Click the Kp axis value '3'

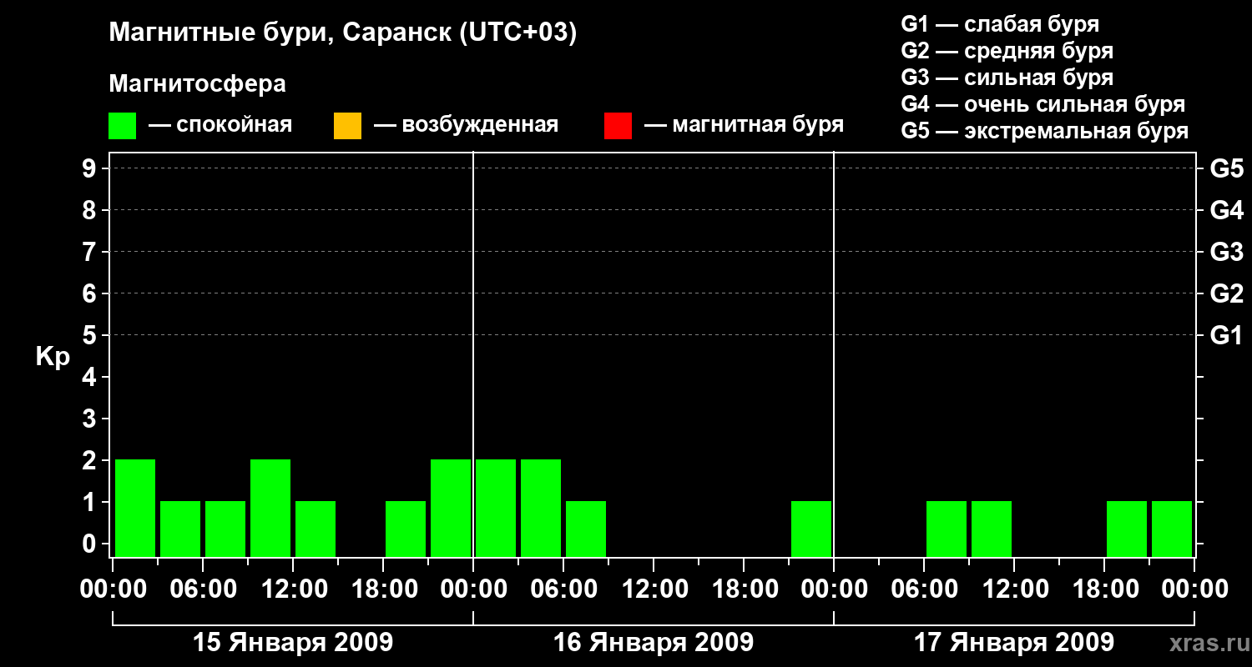click(91, 419)
